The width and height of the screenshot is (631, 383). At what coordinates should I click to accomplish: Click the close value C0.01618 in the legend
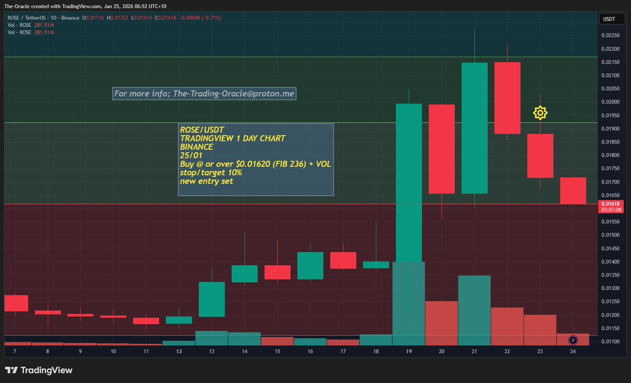164,17
